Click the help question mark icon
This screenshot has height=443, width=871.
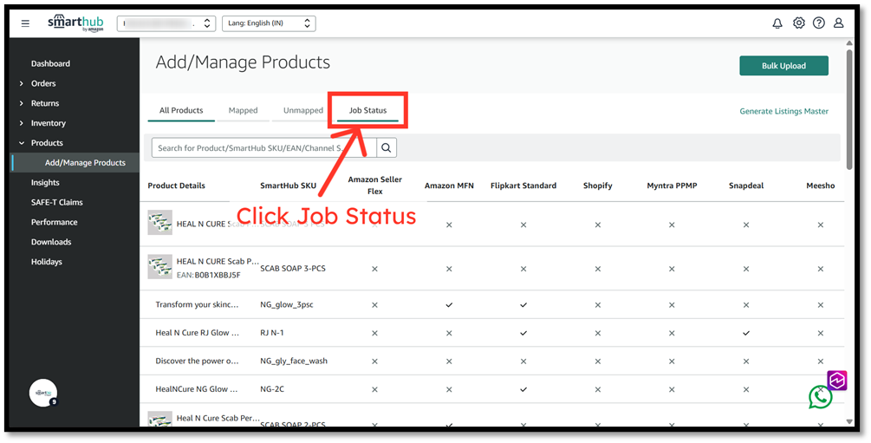pos(819,23)
